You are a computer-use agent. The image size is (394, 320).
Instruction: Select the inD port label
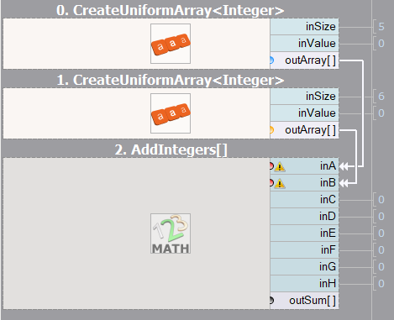click(328, 217)
